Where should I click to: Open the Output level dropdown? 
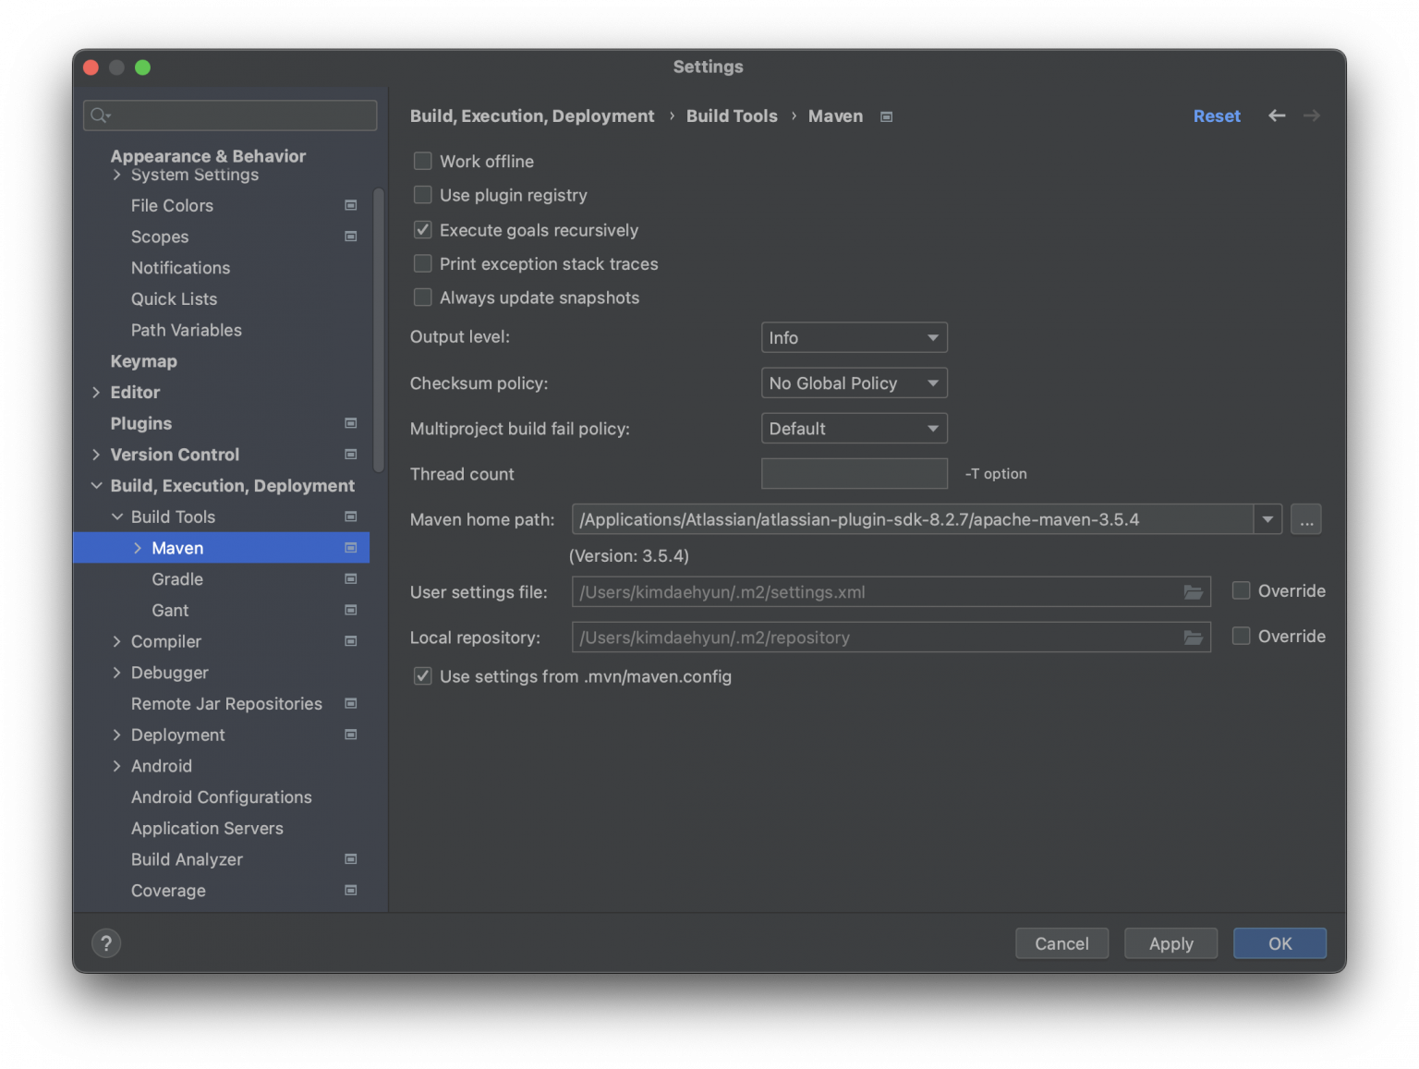tap(853, 337)
